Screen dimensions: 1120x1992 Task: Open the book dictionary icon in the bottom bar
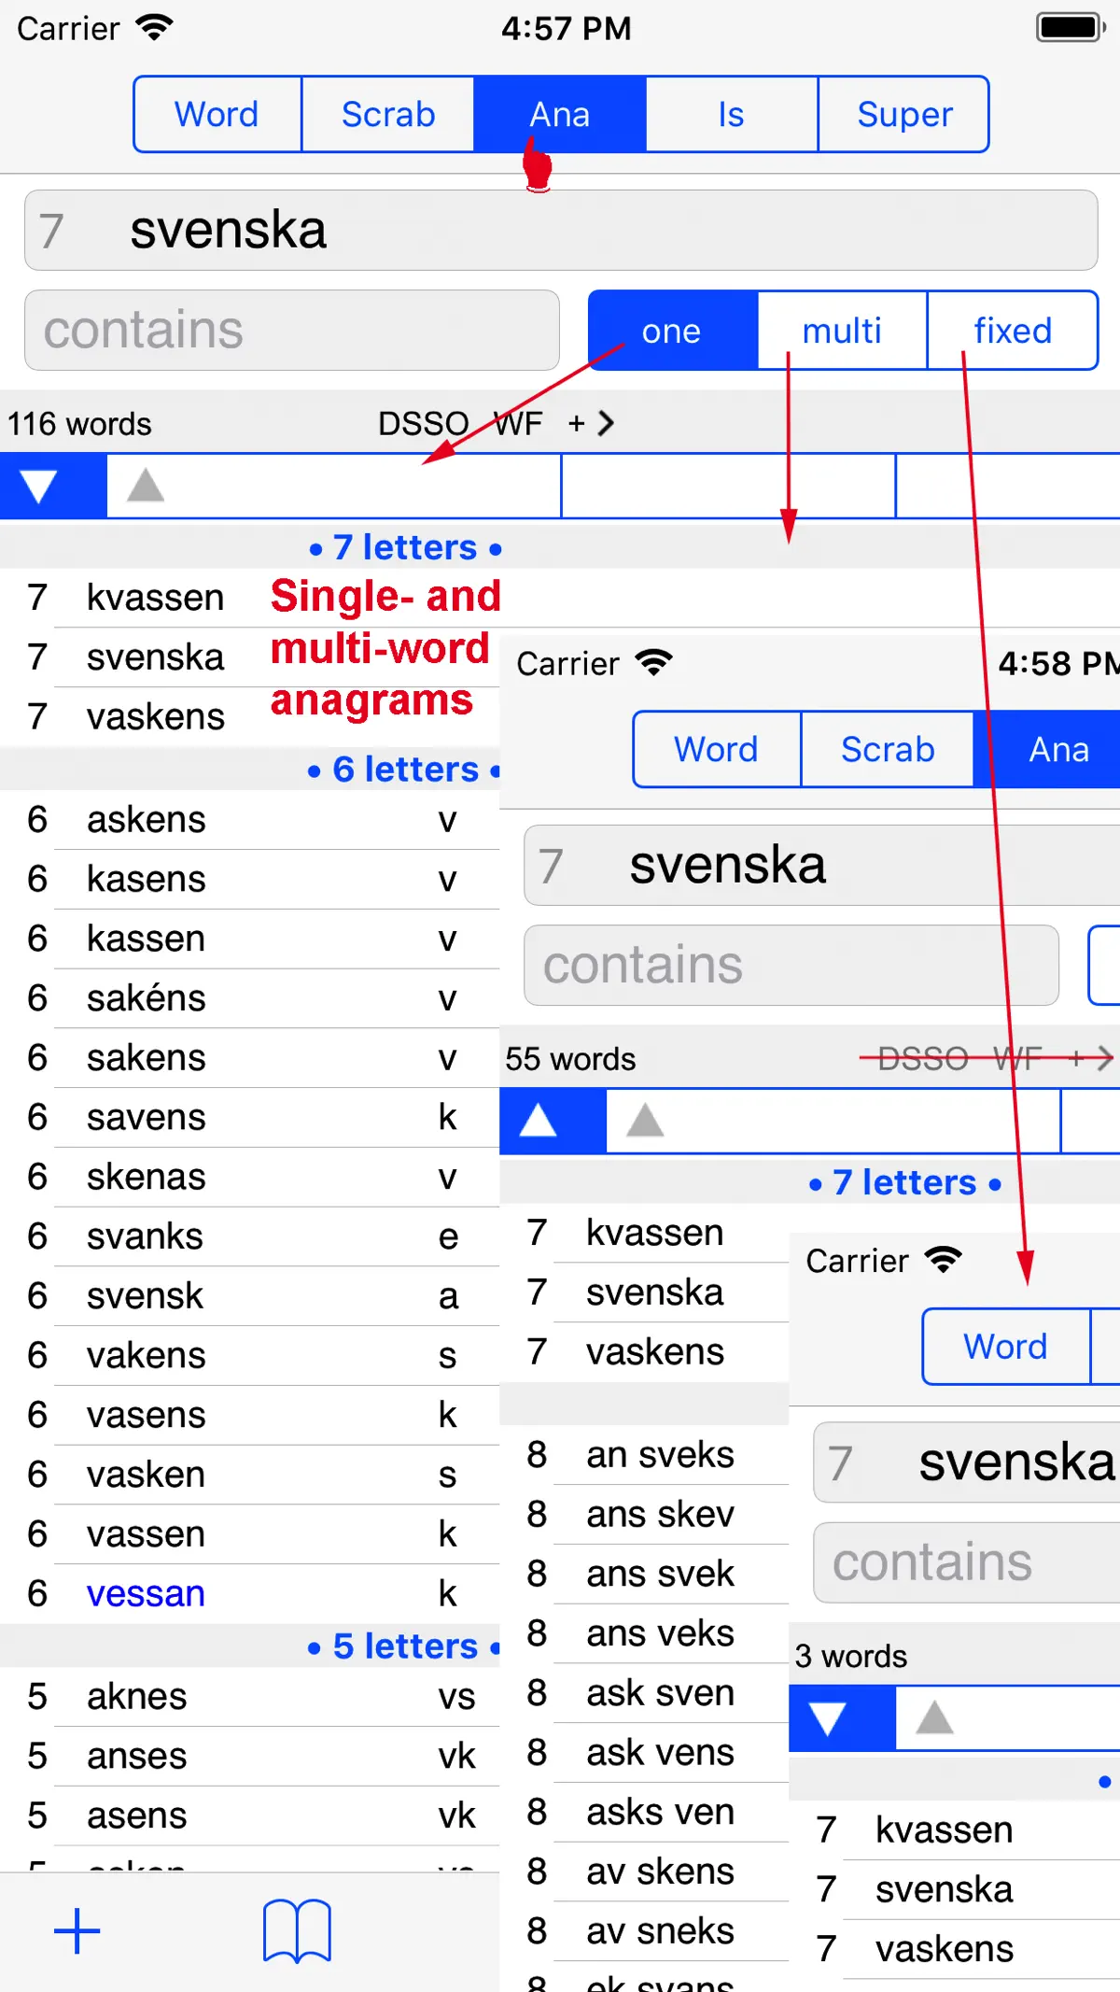(297, 1930)
